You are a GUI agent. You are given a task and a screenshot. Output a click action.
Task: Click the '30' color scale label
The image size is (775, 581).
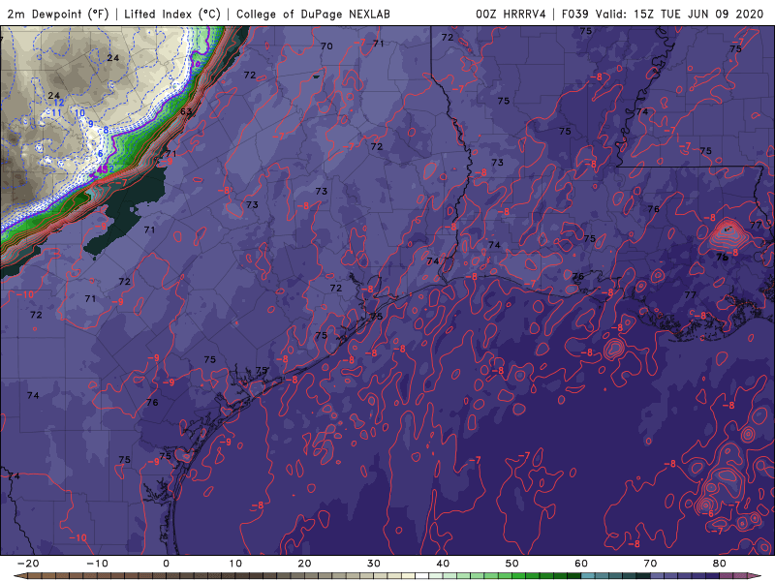tap(374, 564)
